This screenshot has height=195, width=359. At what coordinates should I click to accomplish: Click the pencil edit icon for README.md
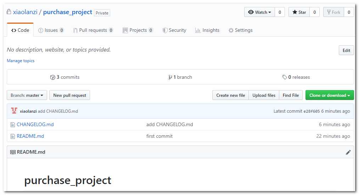tap(348, 152)
